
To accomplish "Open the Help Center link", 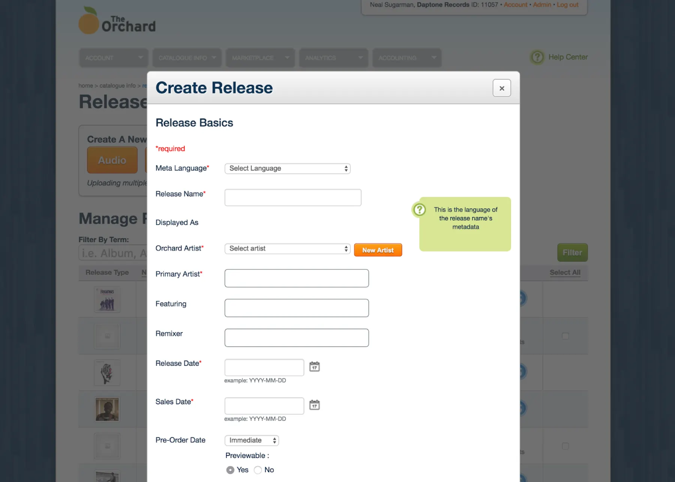I will [x=568, y=57].
